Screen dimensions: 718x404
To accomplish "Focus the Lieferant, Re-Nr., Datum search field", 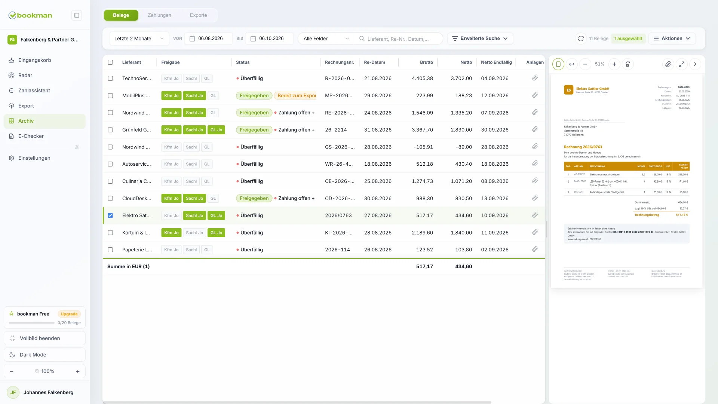I will 398,39.
